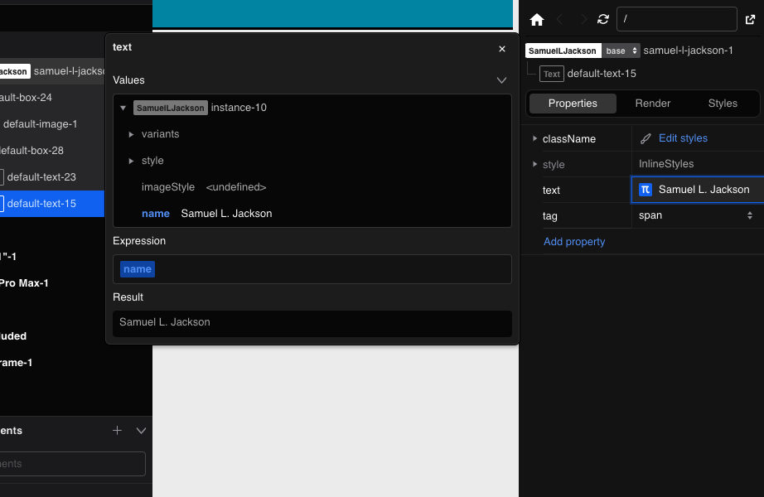
Task: Open preview in external window icon
Action: click(751, 20)
